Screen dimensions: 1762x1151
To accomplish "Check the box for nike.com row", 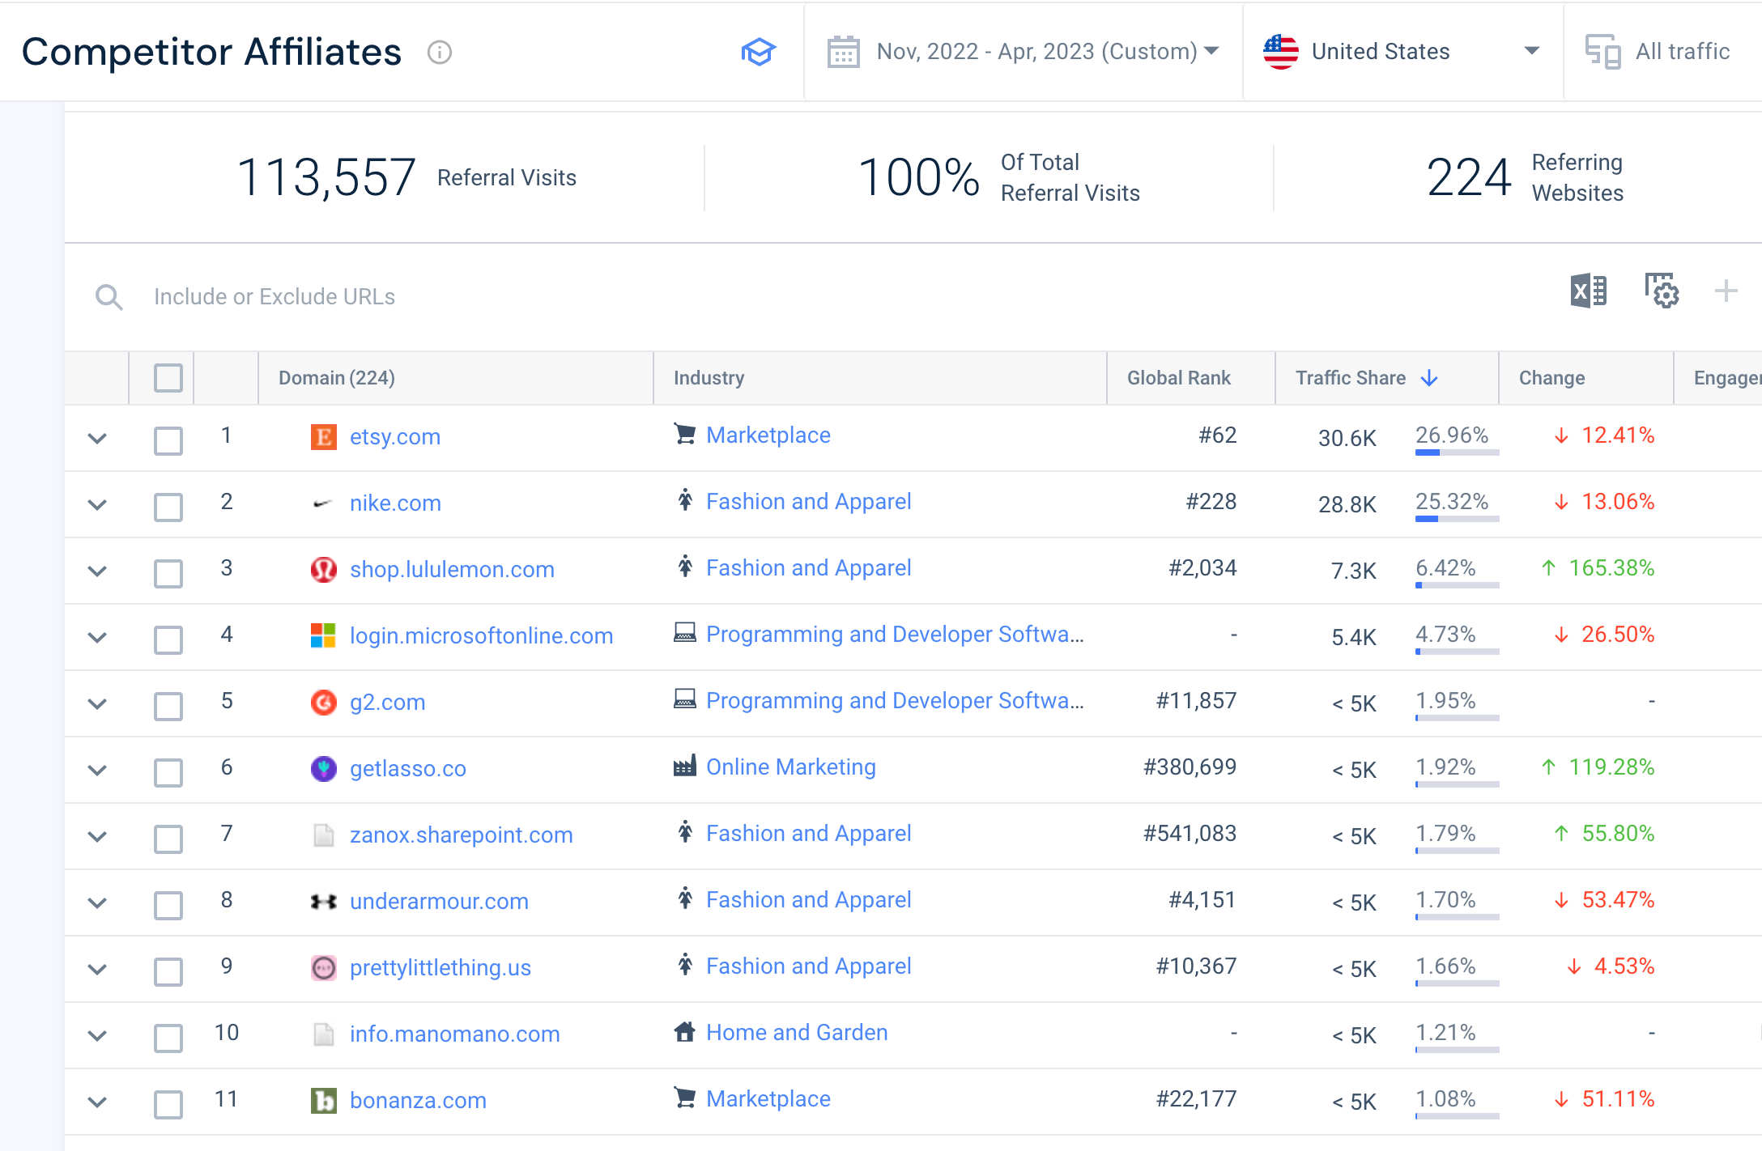I will point(168,507).
